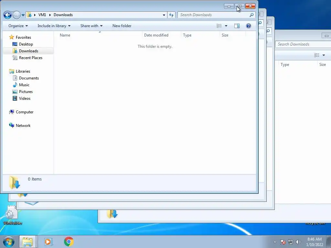
Task: Select Downloads in the address path
Action: pos(63,15)
